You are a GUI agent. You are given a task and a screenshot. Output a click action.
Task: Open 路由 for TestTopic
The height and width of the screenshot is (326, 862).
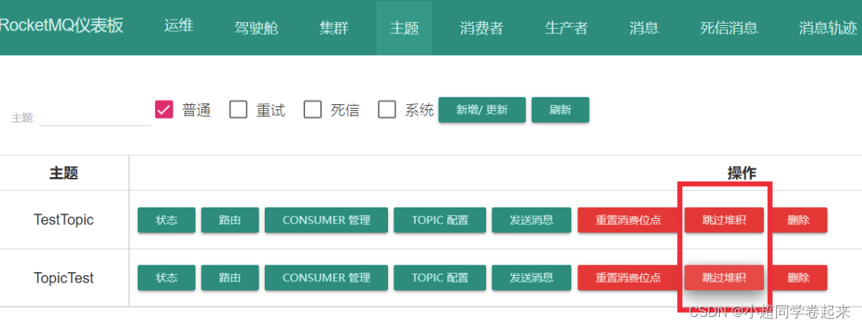[230, 220]
